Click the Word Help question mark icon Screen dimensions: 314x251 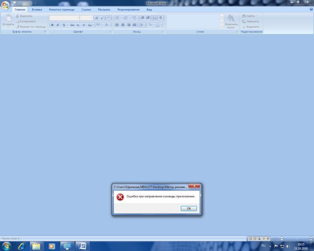311,9
